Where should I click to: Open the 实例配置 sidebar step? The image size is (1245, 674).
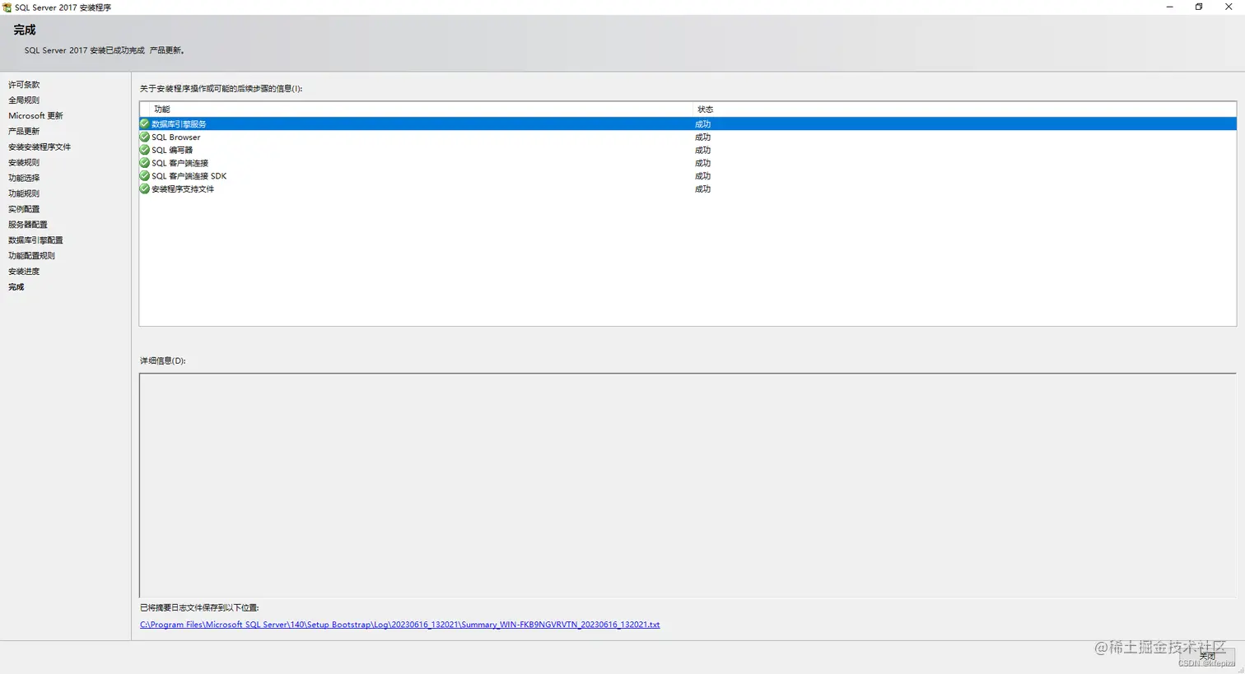point(24,209)
